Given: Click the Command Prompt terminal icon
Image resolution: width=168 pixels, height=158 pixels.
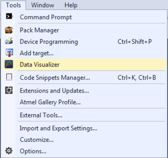Looking at the screenshot, I should [x=9, y=17].
